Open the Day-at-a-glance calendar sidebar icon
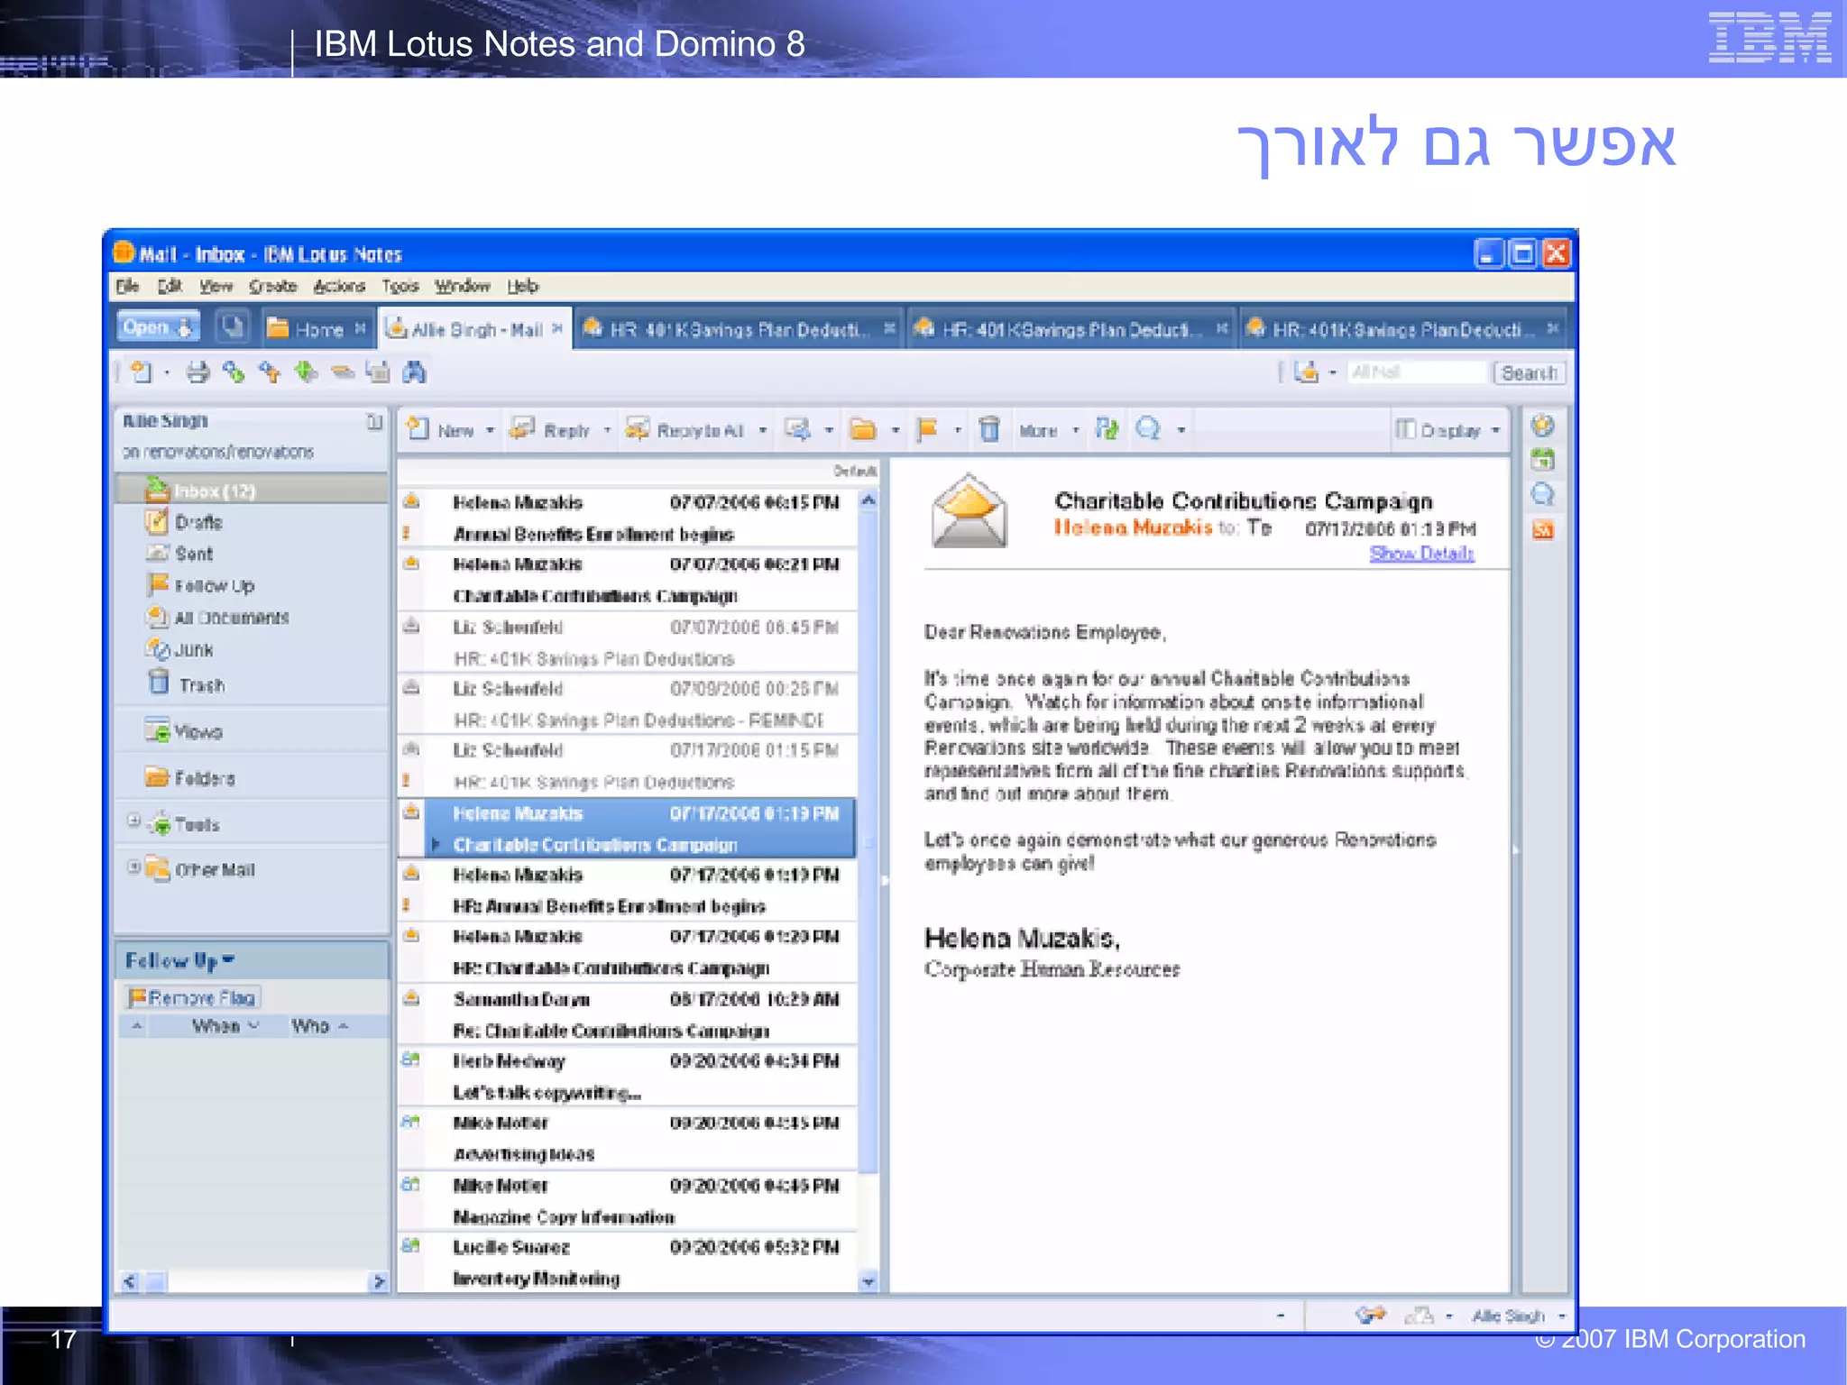1847x1385 pixels. coord(1543,460)
